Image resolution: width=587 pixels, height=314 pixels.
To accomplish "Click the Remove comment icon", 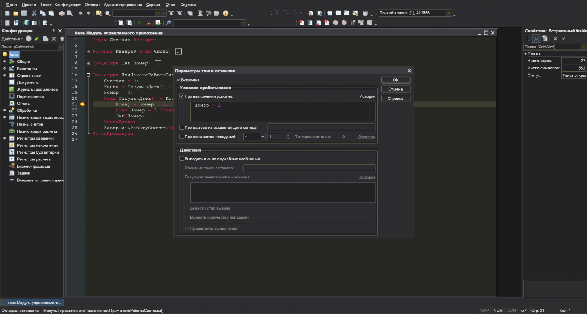I will point(149,23).
